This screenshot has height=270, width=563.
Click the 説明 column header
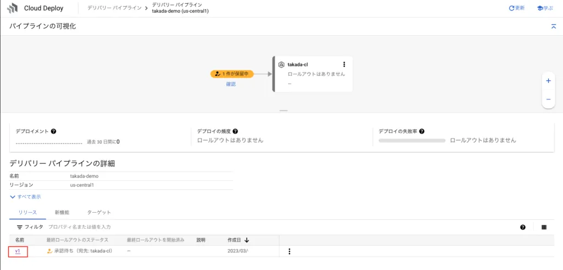point(201,240)
